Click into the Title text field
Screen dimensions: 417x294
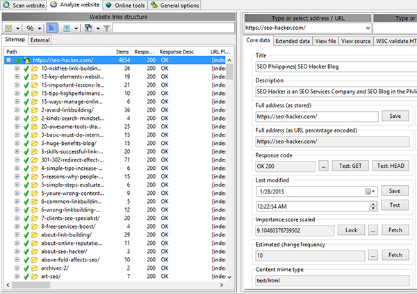tap(334, 67)
